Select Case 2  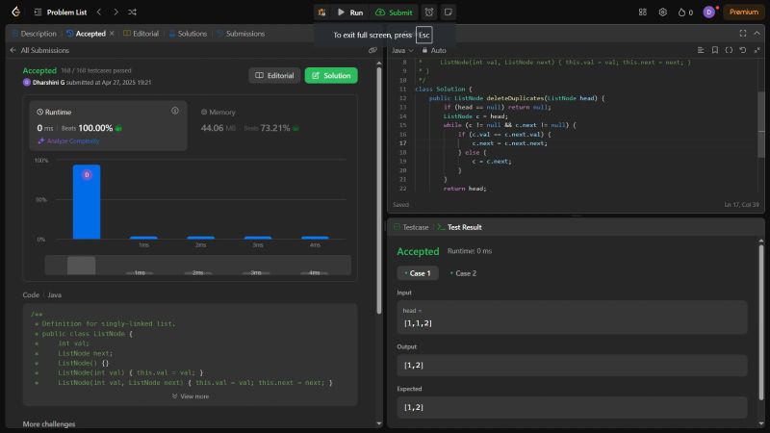coord(463,273)
